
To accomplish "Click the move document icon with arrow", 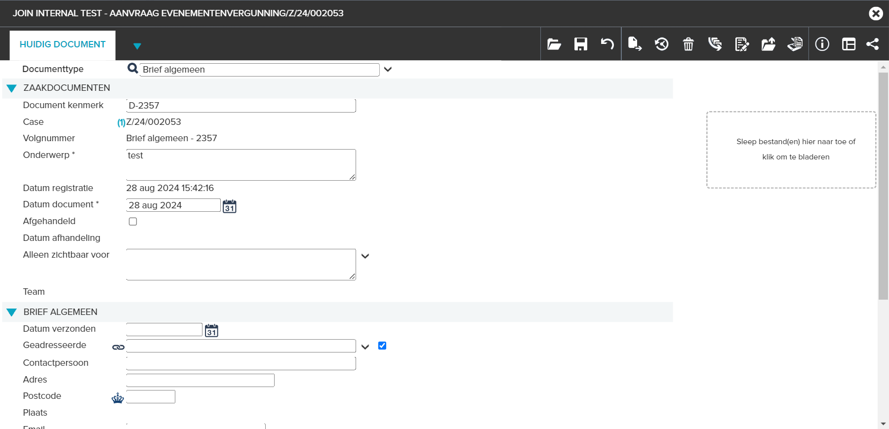I will (x=635, y=44).
